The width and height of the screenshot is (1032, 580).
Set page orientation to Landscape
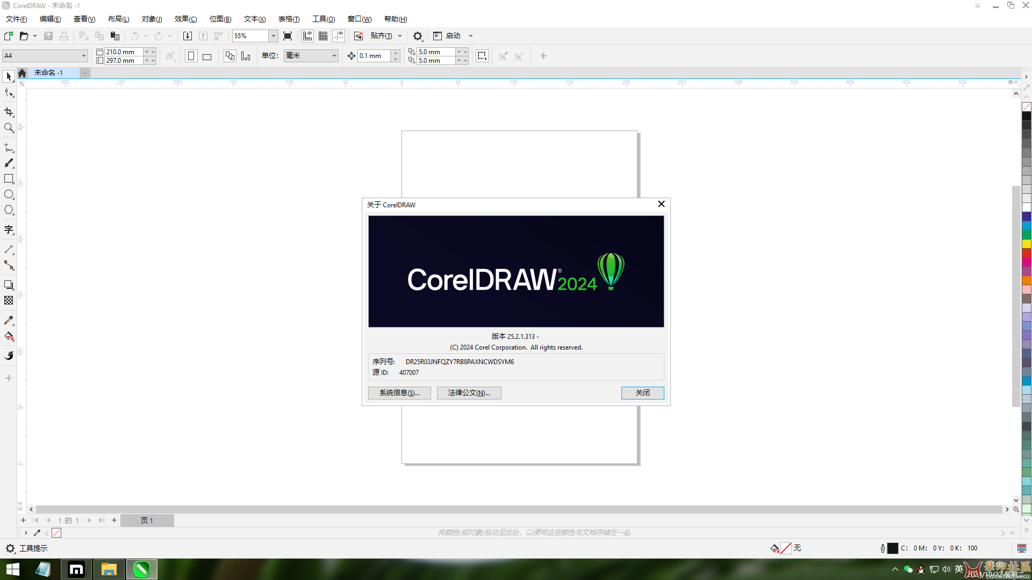click(207, 56)
